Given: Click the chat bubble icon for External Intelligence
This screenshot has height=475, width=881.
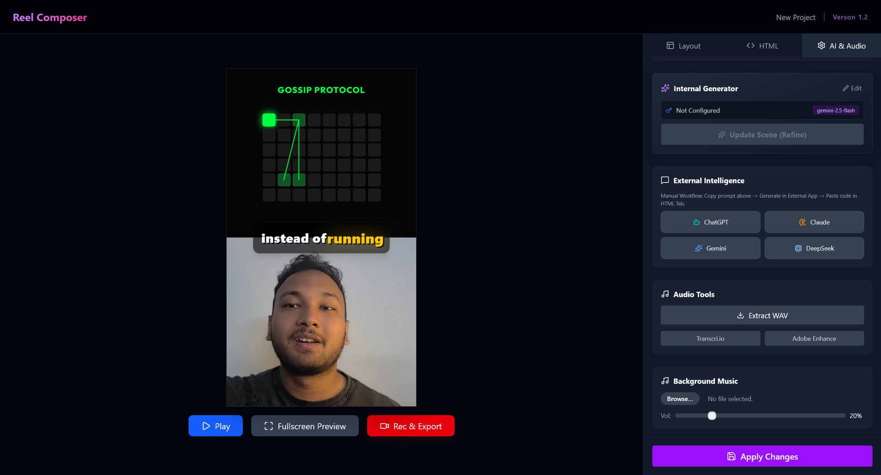Looking at the screenshot, I should click(x=665, y=180).
